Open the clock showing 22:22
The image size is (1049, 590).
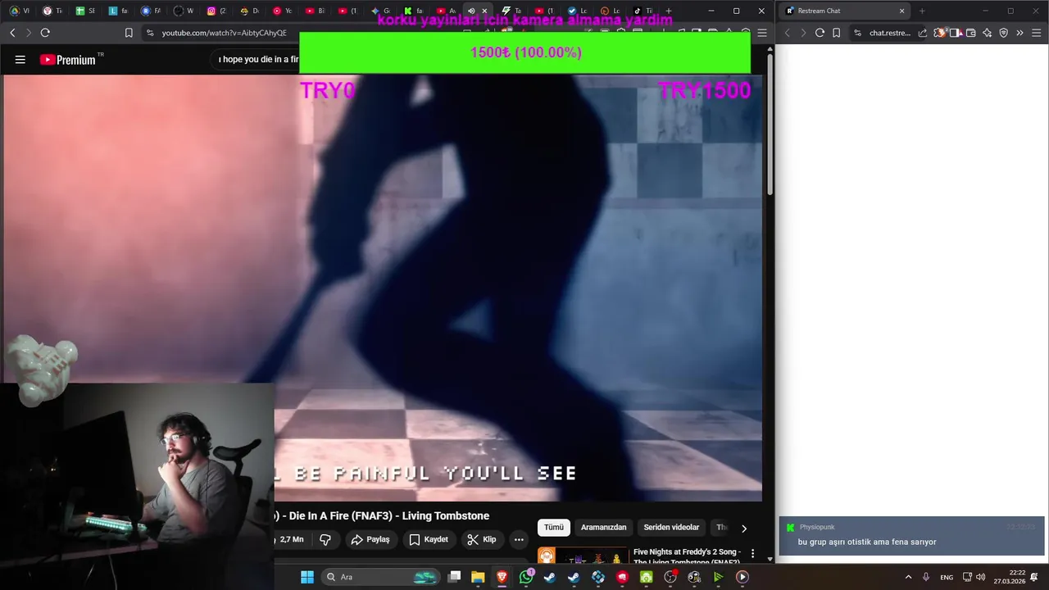pyautogui.click(x=1010, y=577)
